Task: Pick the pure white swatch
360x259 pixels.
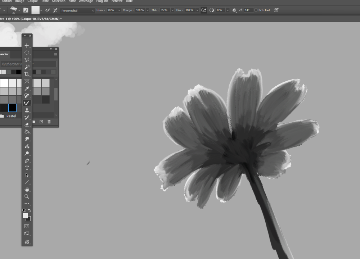Action: pyautogui.click(x=4, y=83)
